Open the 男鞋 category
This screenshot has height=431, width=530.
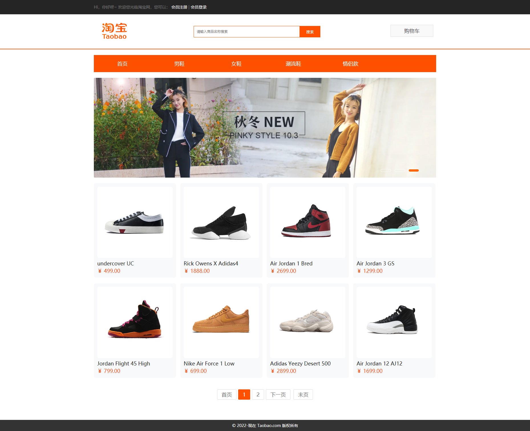pos(179,64)
